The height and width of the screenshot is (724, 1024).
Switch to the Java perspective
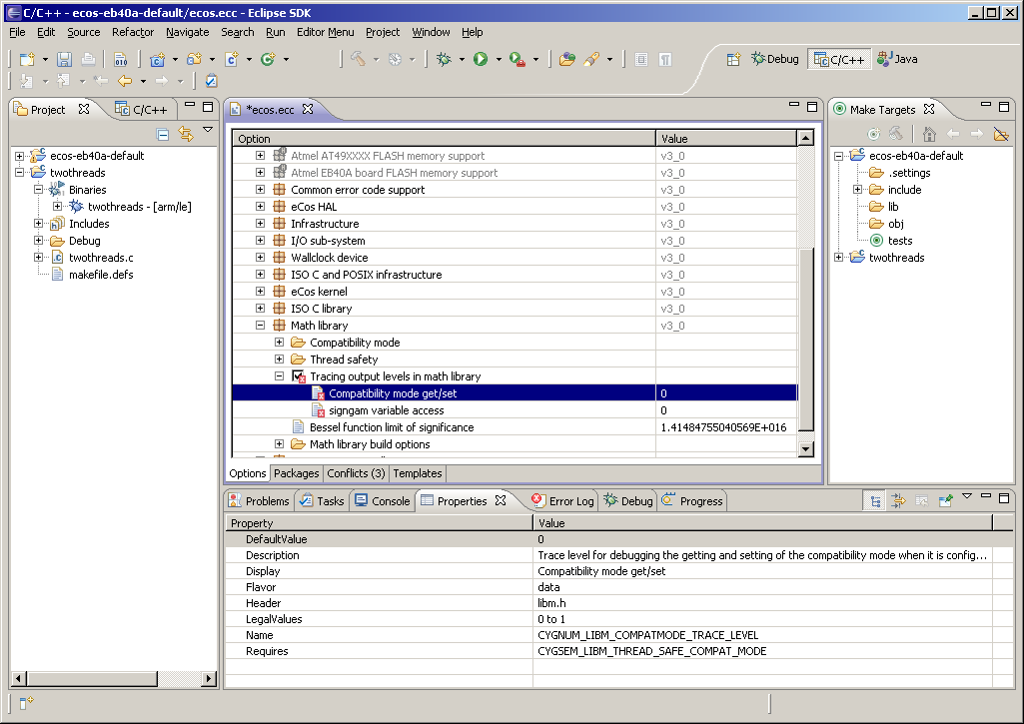tap(897, 59)
